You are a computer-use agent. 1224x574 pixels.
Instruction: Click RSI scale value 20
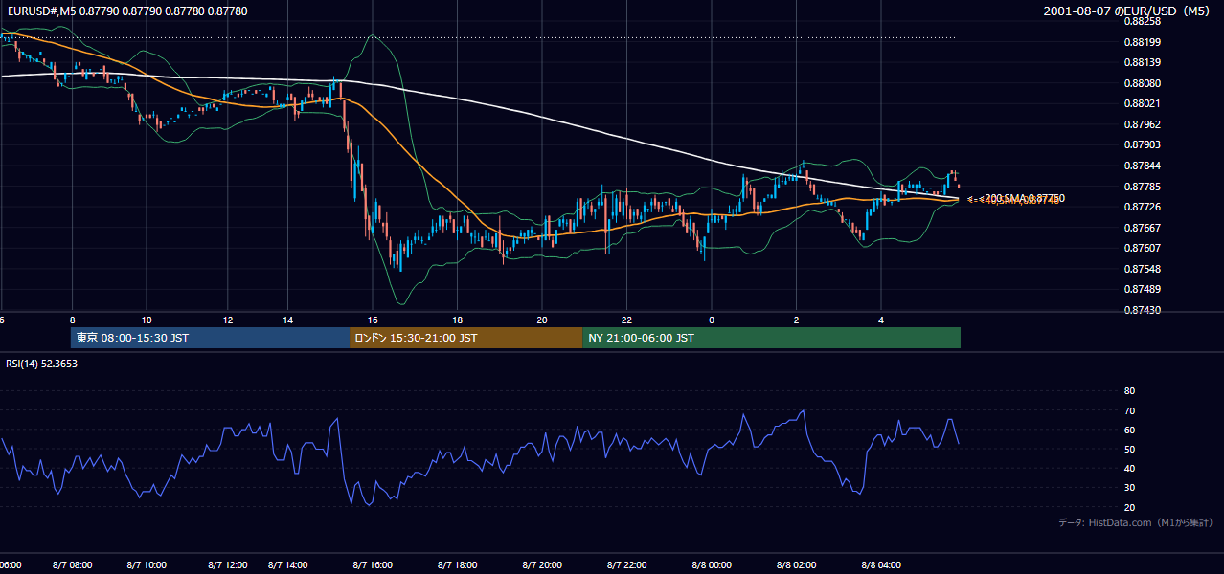tap(1129, 507)
